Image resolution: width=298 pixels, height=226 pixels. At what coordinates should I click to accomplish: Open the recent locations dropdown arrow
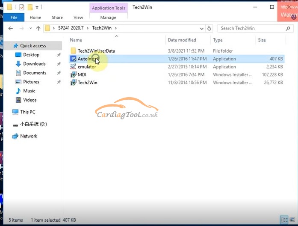point(30,29)
